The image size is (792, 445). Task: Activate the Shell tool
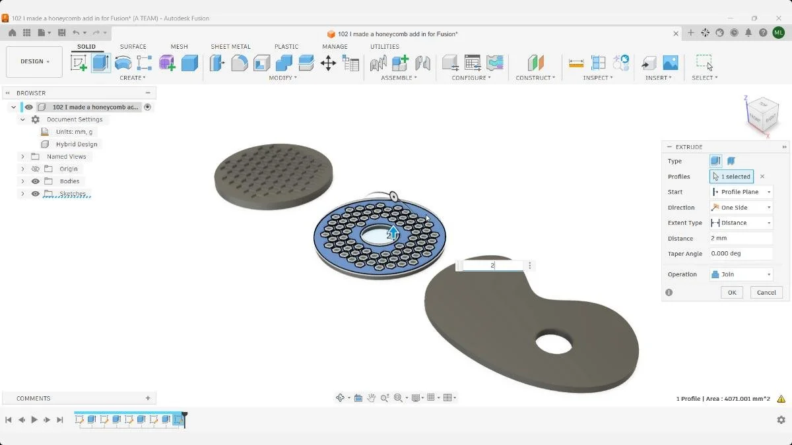point(262,63)
